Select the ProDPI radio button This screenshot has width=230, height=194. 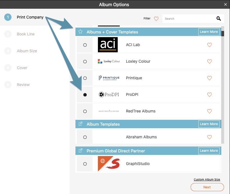click(x=85, y=95)
